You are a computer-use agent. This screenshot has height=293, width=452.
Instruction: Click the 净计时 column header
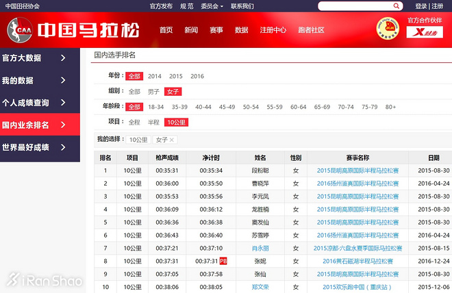pos(211,158)
